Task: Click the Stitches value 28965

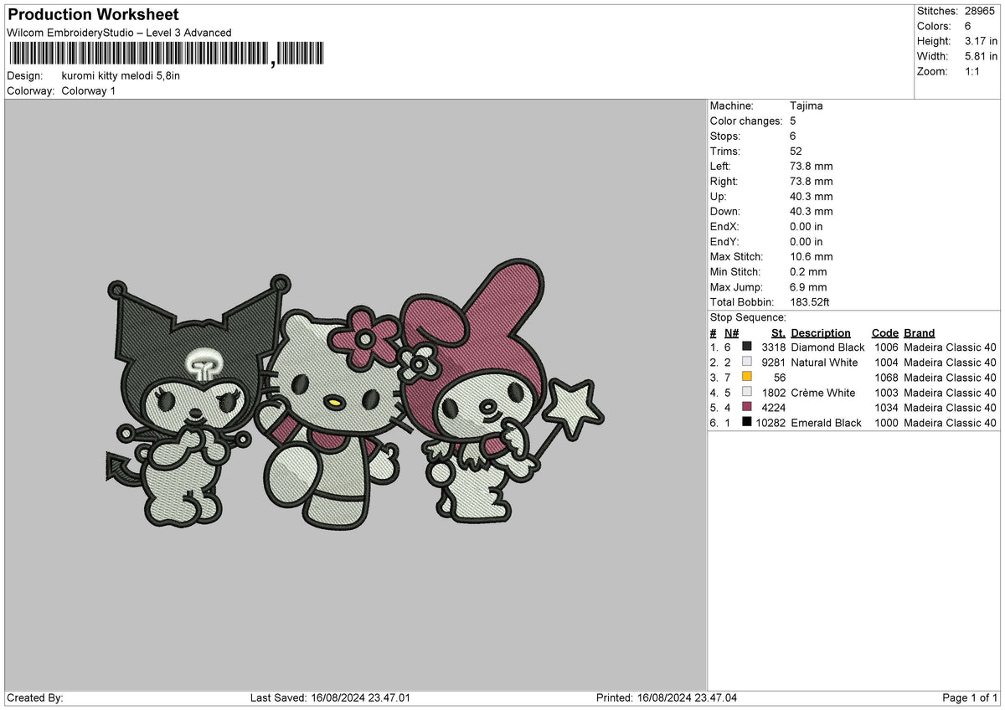Action: pos(980,11)
